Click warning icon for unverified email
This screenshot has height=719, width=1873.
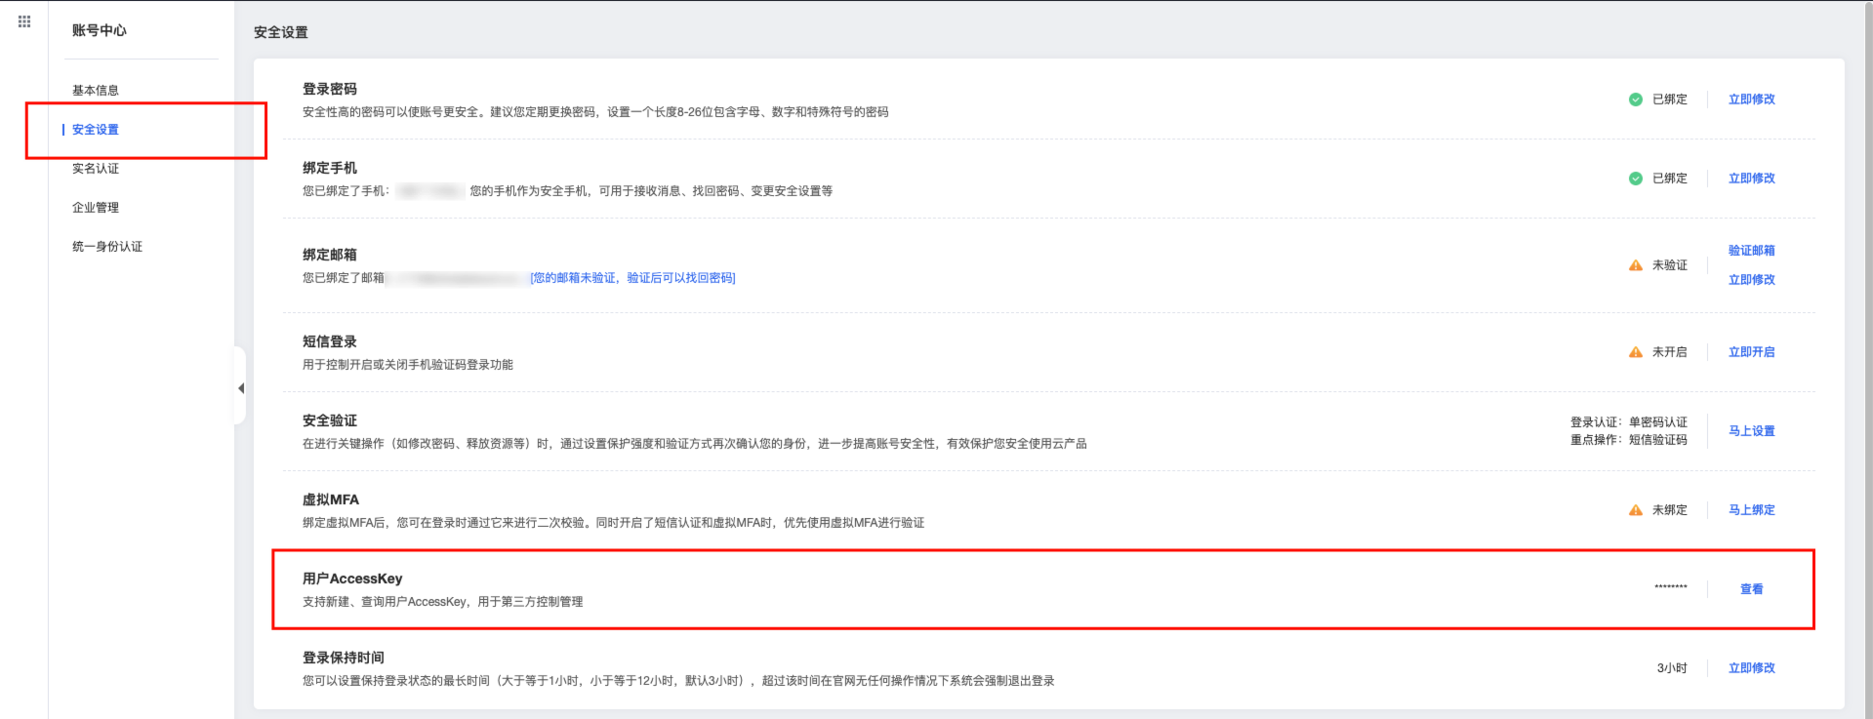coord(1635,265)
